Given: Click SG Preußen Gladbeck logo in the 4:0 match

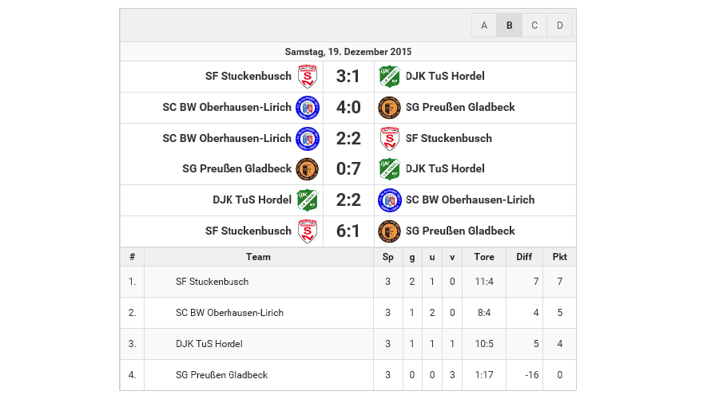Looking at the screenshot, I should [x=389, y=108].
